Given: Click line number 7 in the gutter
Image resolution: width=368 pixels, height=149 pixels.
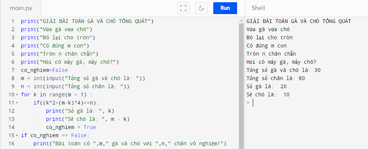Looking at the screenshot, I should coord(13,70).
